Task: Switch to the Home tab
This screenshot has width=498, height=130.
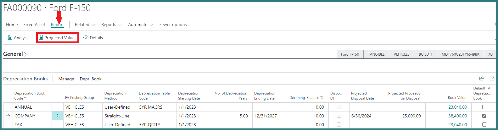Action: pyautogui.click(x=12, y=24)
